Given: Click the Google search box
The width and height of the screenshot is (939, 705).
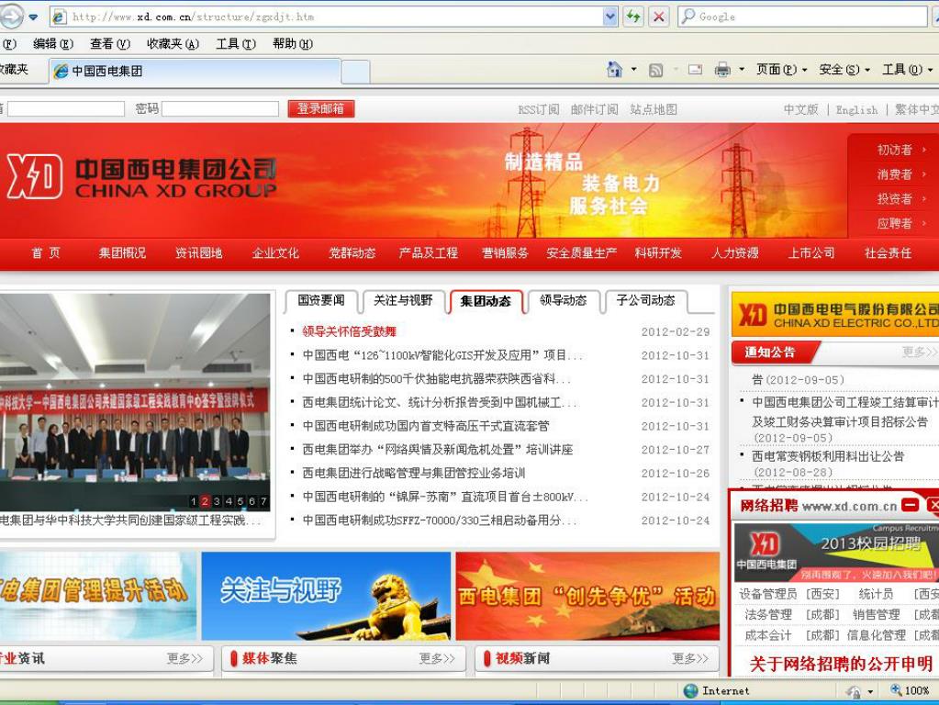Looking at the screenshot, I should [804, 17].
